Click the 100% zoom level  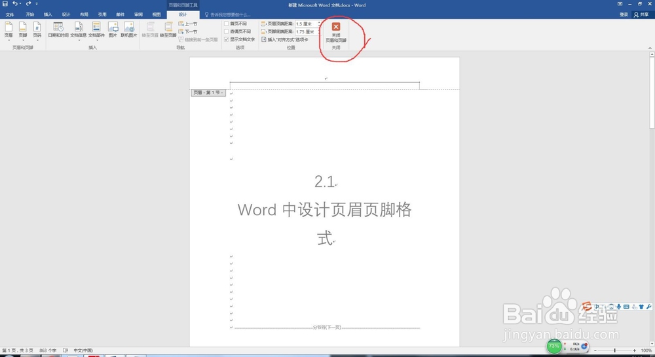[x=646, y=350]
